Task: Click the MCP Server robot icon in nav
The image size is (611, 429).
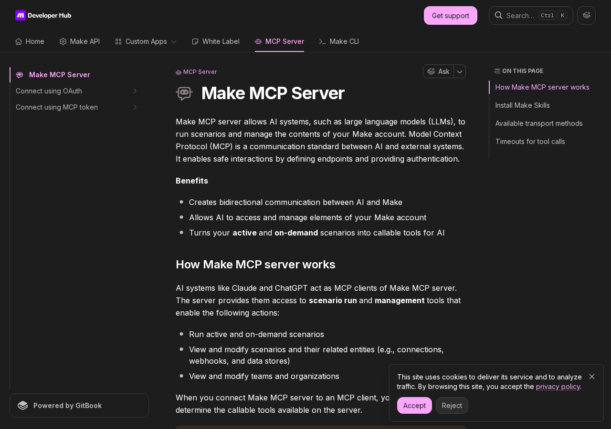Action: pos(258,41)
